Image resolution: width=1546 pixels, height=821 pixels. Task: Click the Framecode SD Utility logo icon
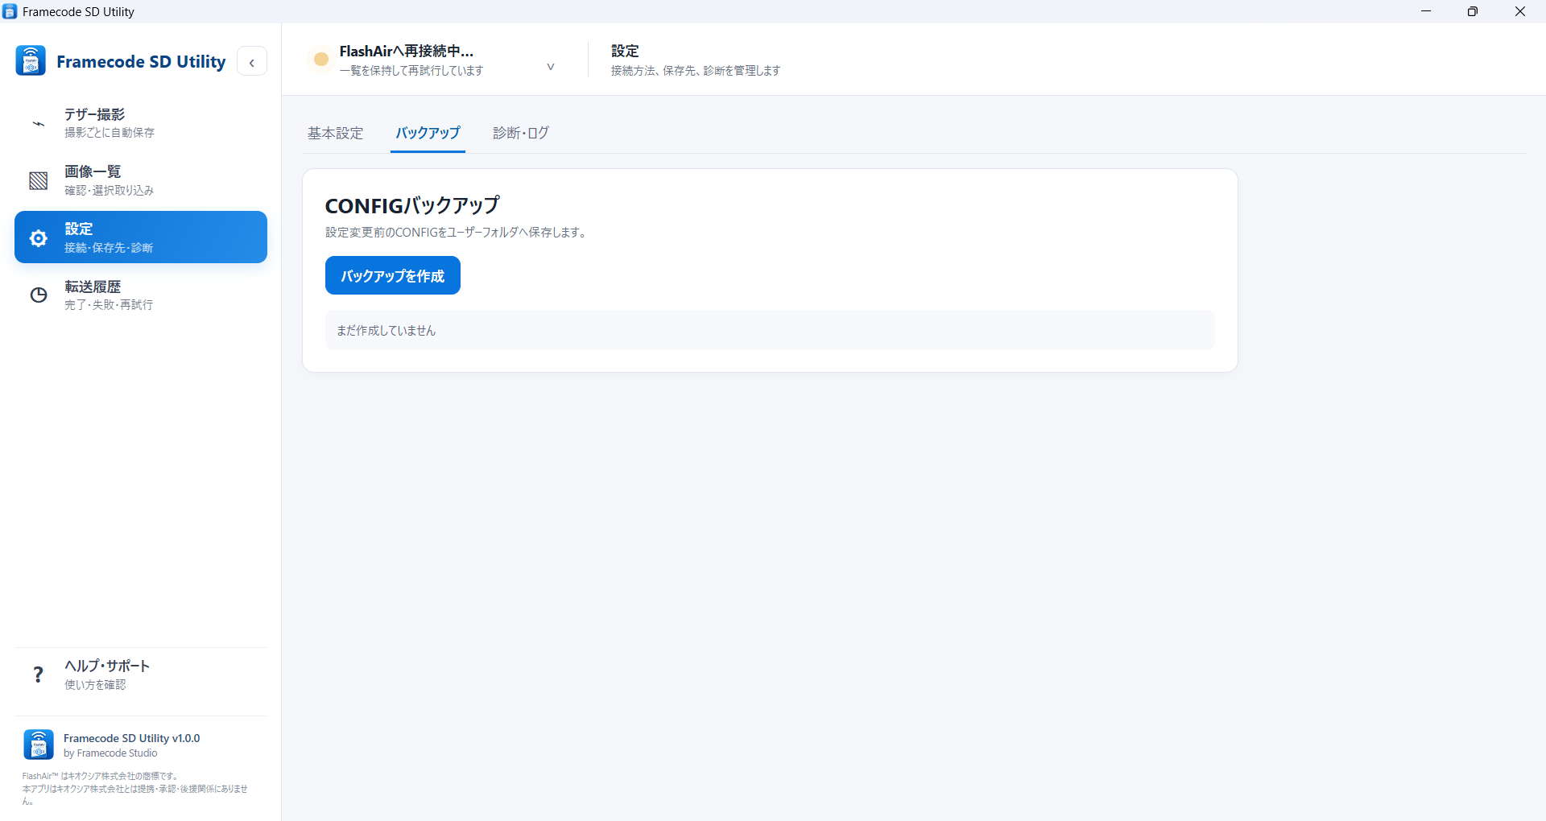(x=31, y=61)
